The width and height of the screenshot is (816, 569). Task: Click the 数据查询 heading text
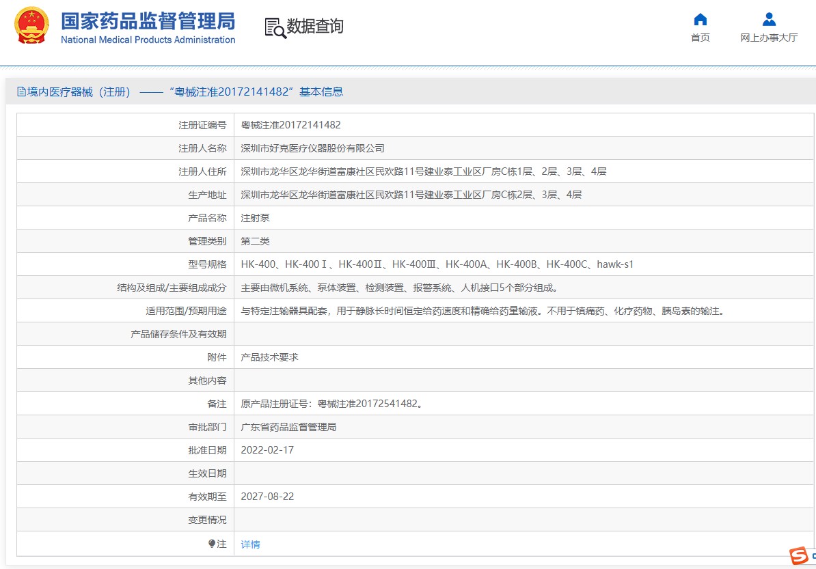click(314, 27)
